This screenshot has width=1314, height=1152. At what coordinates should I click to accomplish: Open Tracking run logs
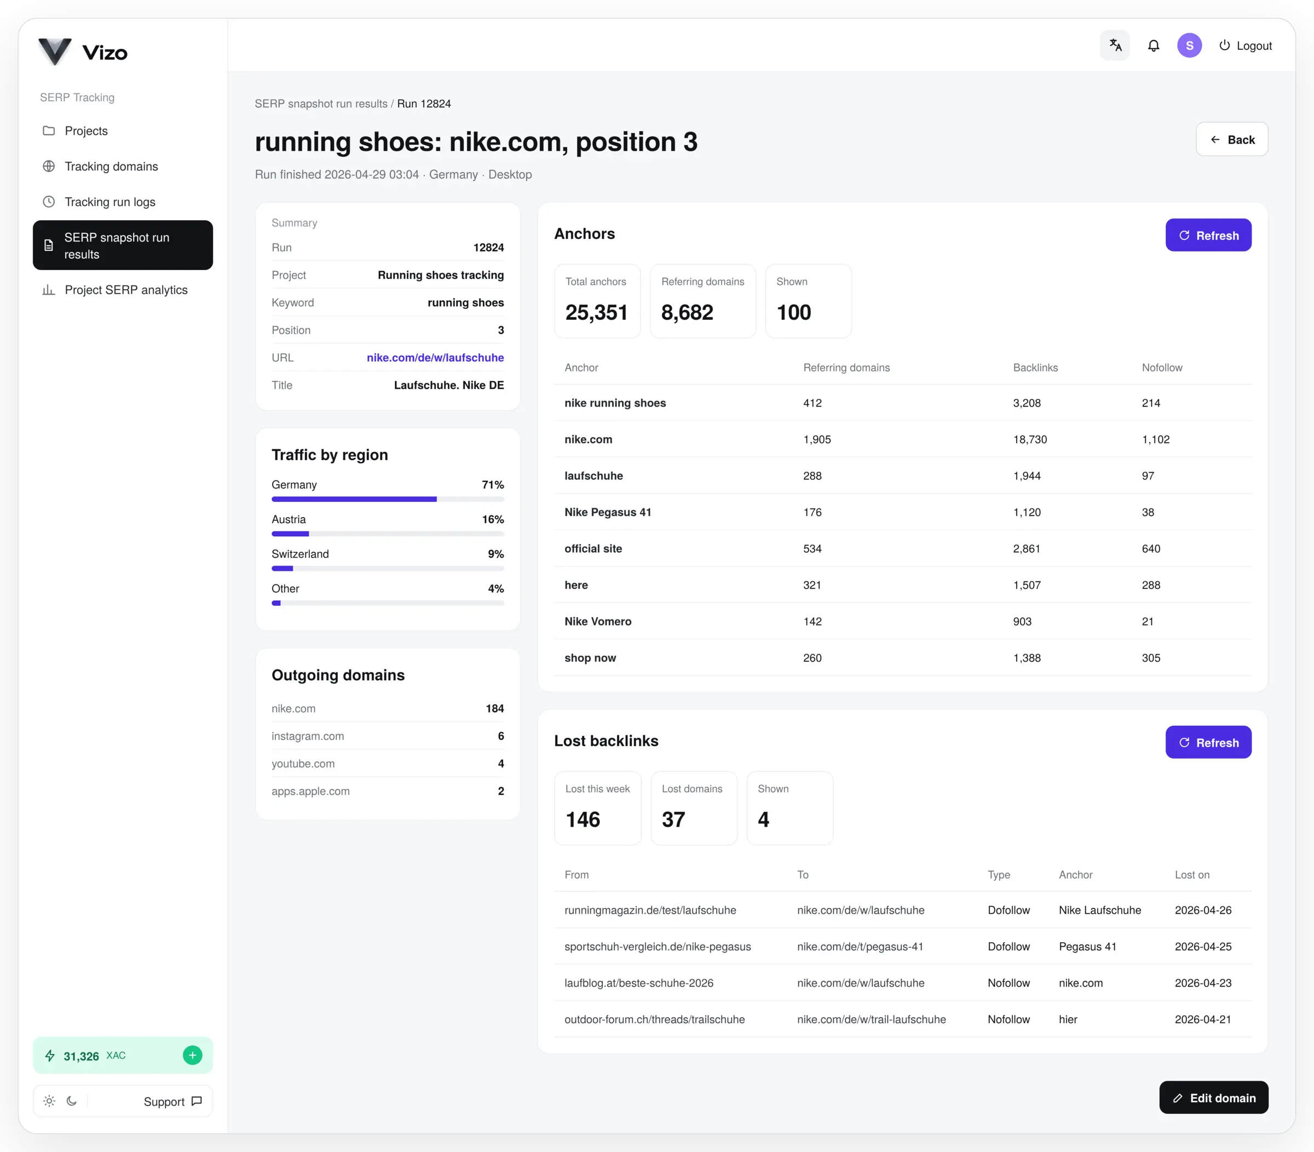[x=123, y=202]
